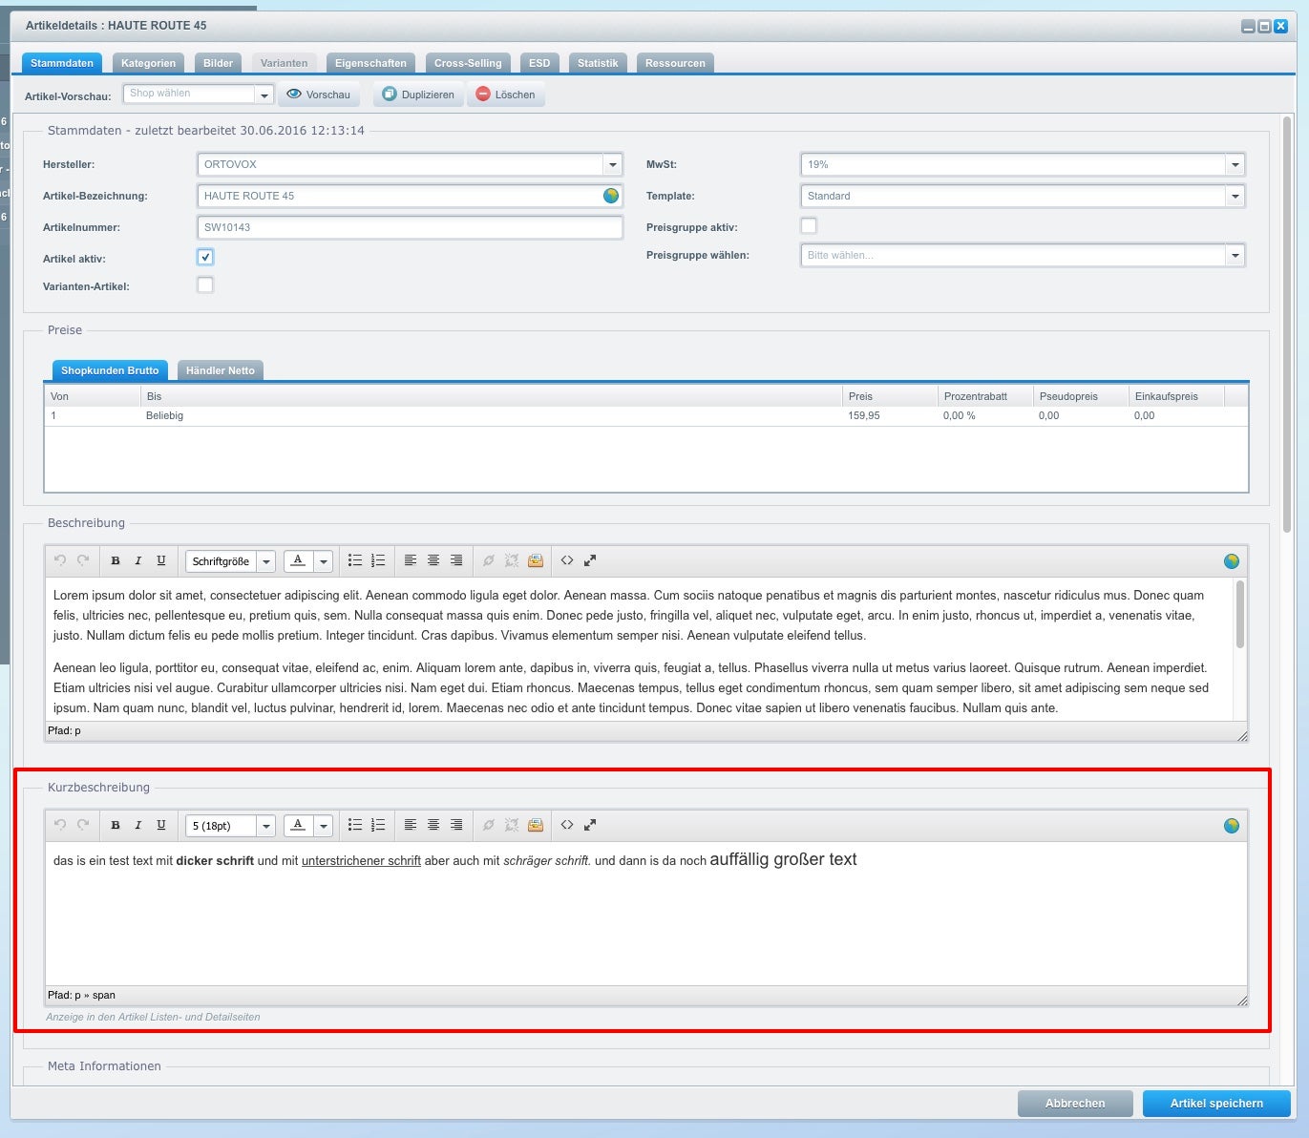Click undo icon in Beschreibung editor
The width and height of the screenshot is (1309, 1138).
[x=60, y=560]
